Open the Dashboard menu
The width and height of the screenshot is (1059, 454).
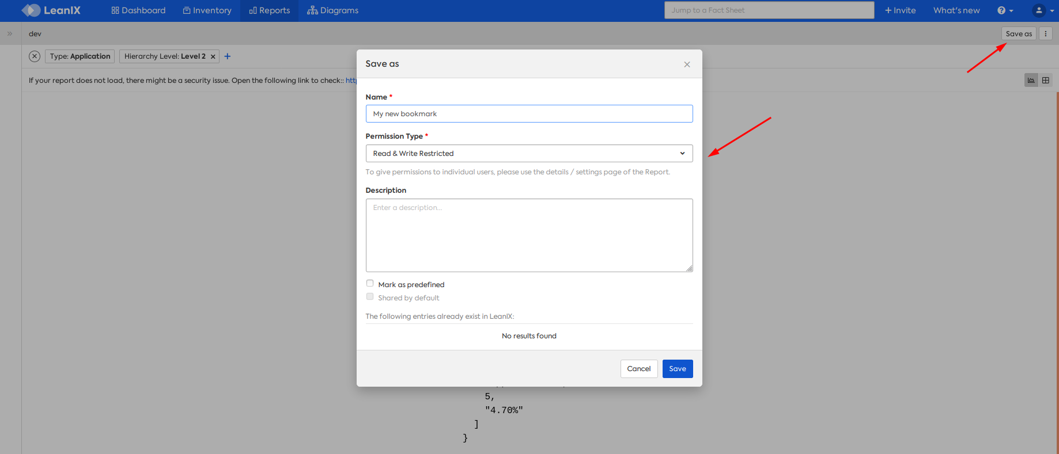[138, 10]
